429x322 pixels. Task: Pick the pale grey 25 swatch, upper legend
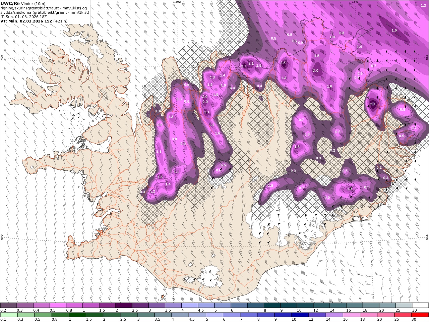pyautogui.click(x=404, y=305)
